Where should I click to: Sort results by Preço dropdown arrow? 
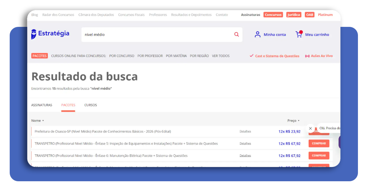[x=299, y=121]
